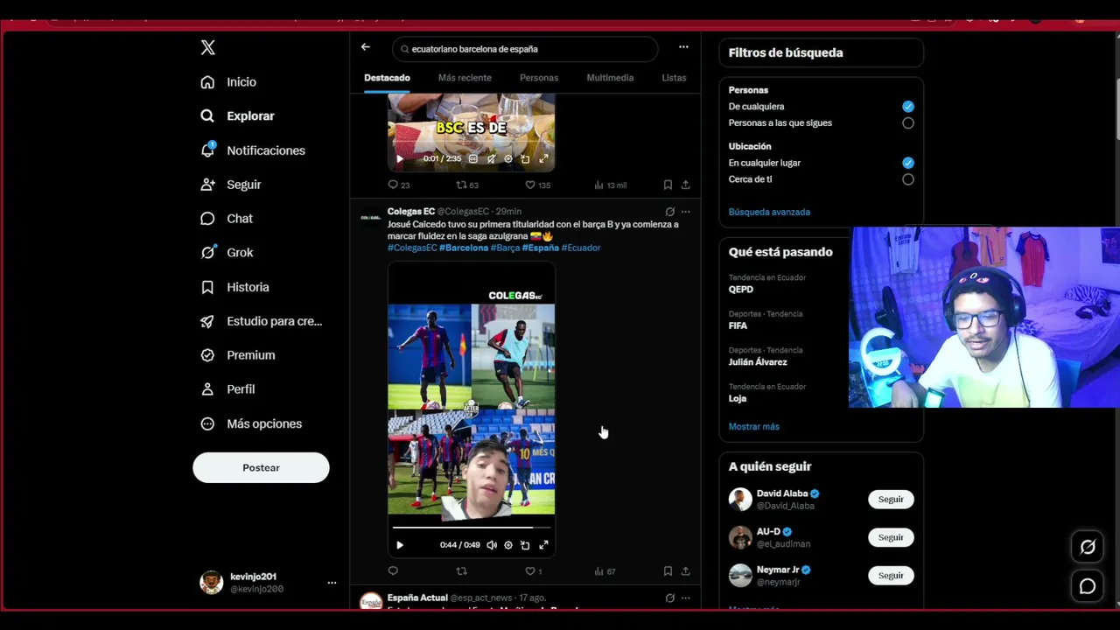Bookmark the top post with 135 likes
Screen dimensions: 1120x630
click(x=668, y=185)
